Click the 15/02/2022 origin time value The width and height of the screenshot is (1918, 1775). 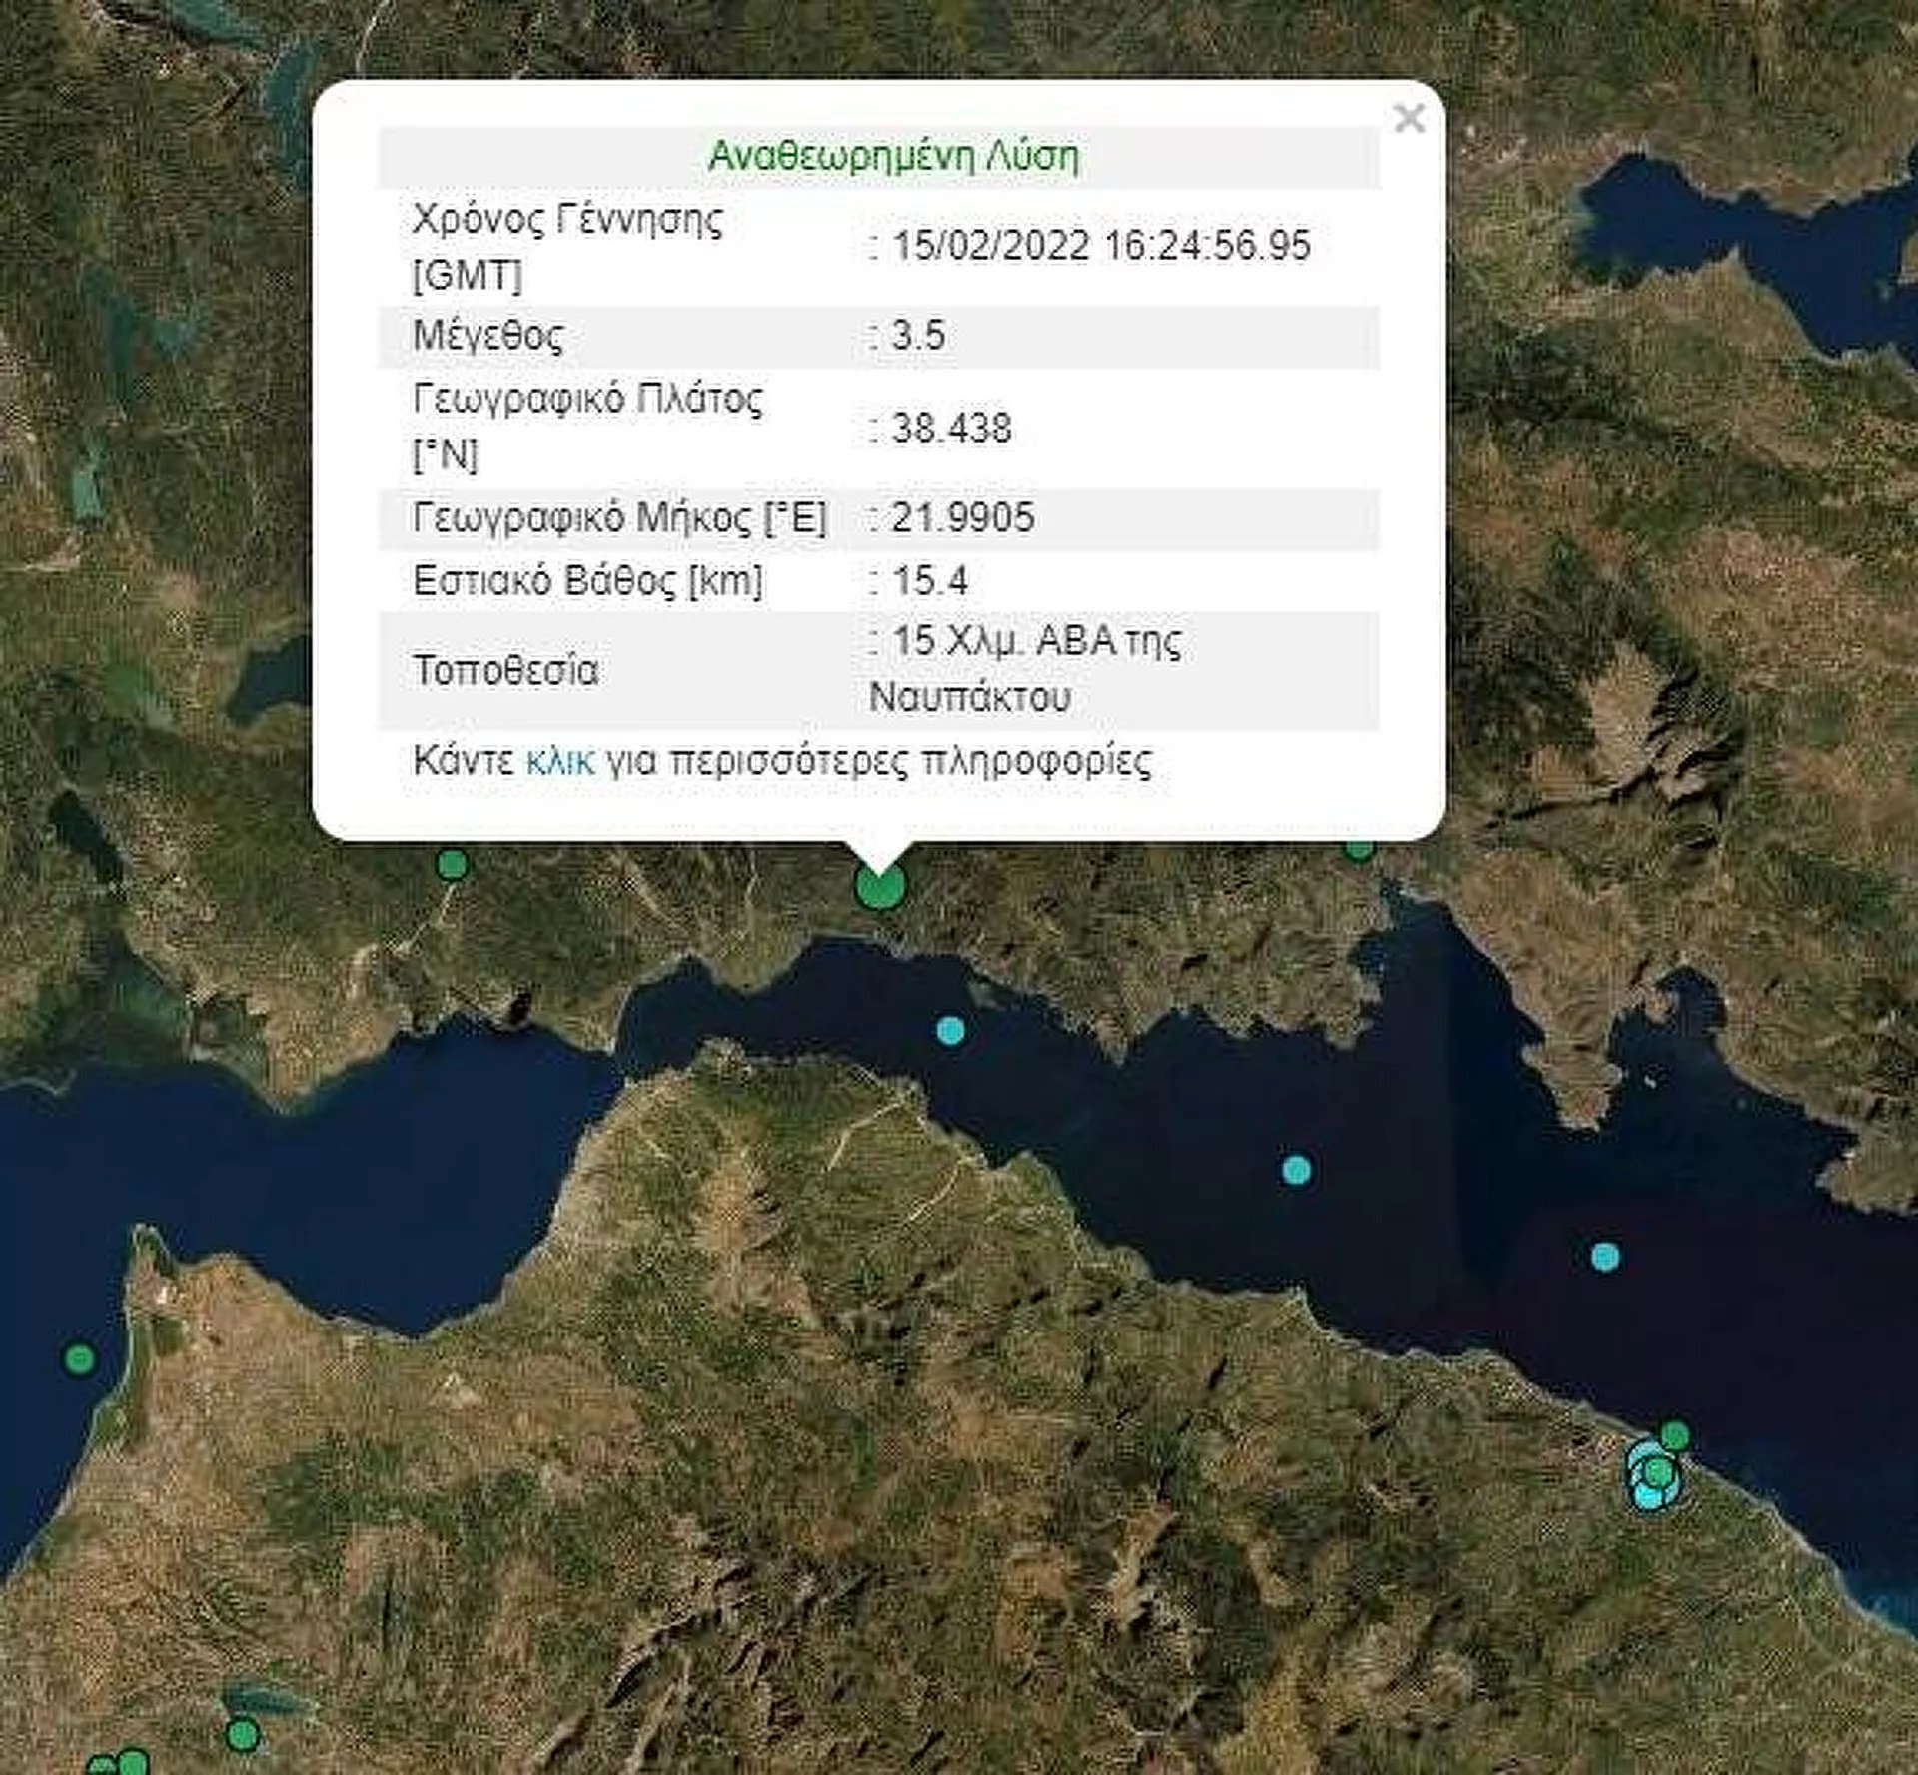click(x=1100, y=246)
